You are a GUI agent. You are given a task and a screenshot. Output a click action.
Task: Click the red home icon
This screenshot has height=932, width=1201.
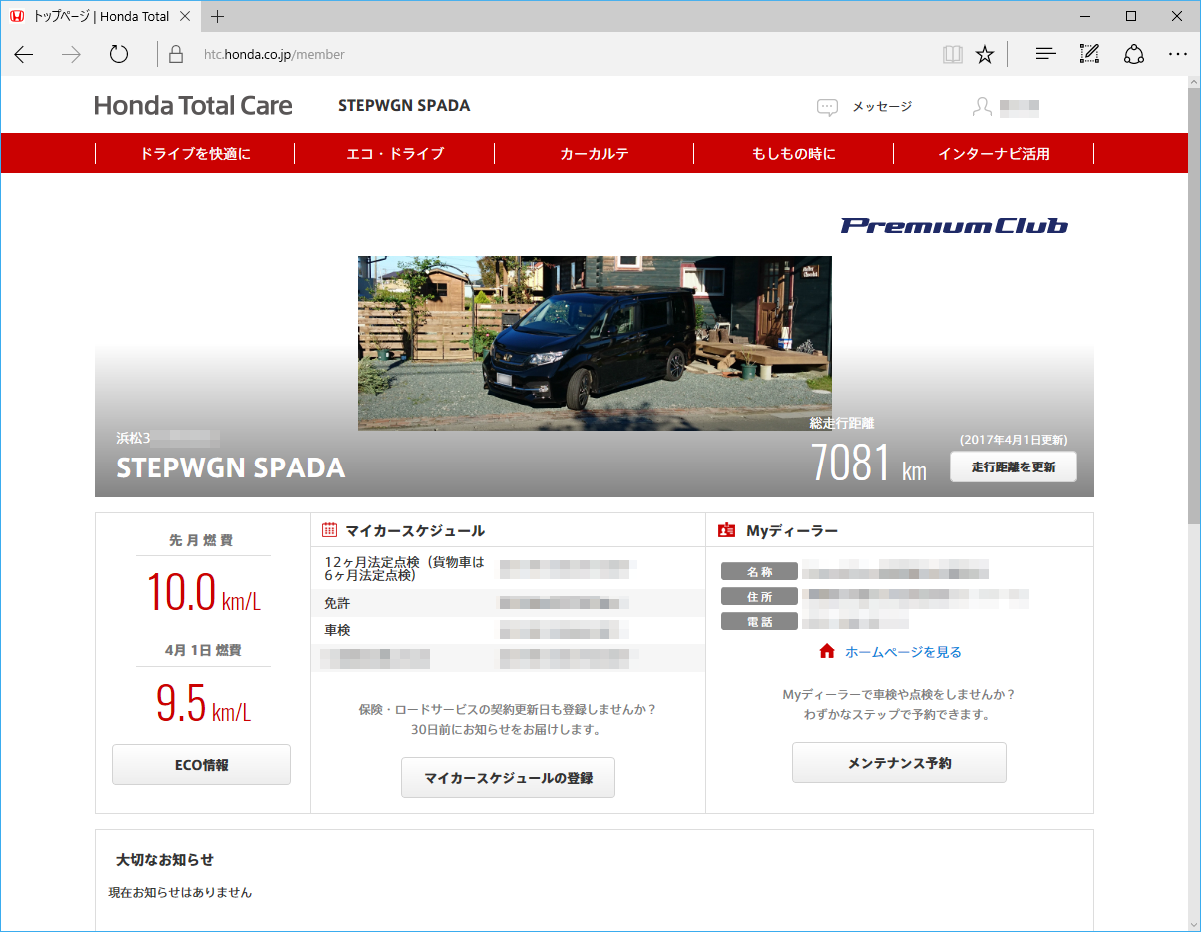tap(826, 652)
